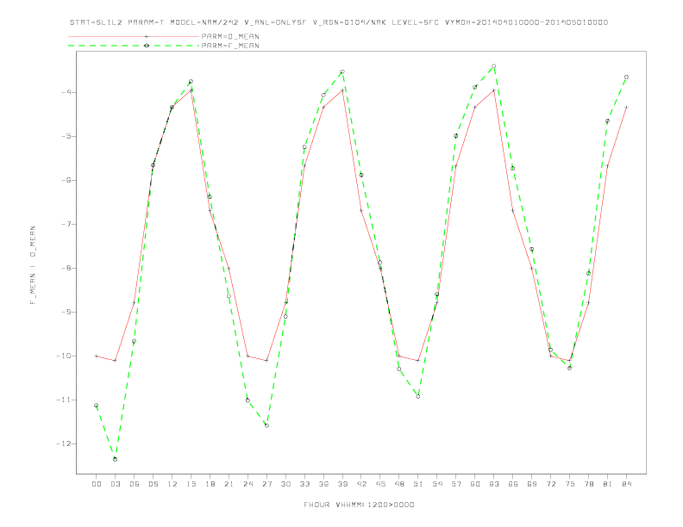Click the x-axis tick label 45
The height and width of the screenshot is (527, 683).
pyautogui.click(x=380, y=484)
